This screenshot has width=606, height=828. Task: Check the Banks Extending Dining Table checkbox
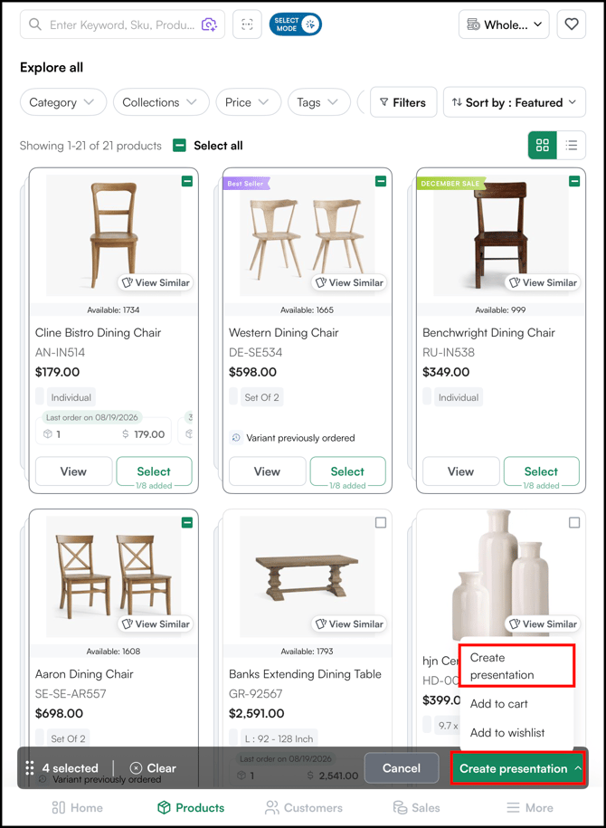pyautogui.click(x=381, y=523)
